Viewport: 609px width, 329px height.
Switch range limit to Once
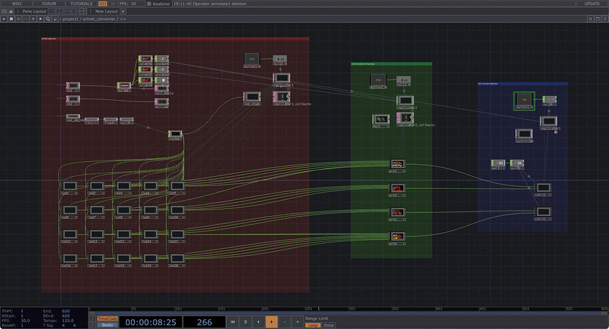pos(329,325)
